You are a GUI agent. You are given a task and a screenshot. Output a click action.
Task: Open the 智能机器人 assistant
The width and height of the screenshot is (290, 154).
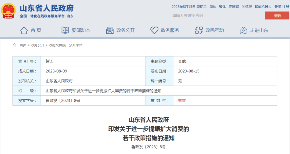tap(263, 7)
